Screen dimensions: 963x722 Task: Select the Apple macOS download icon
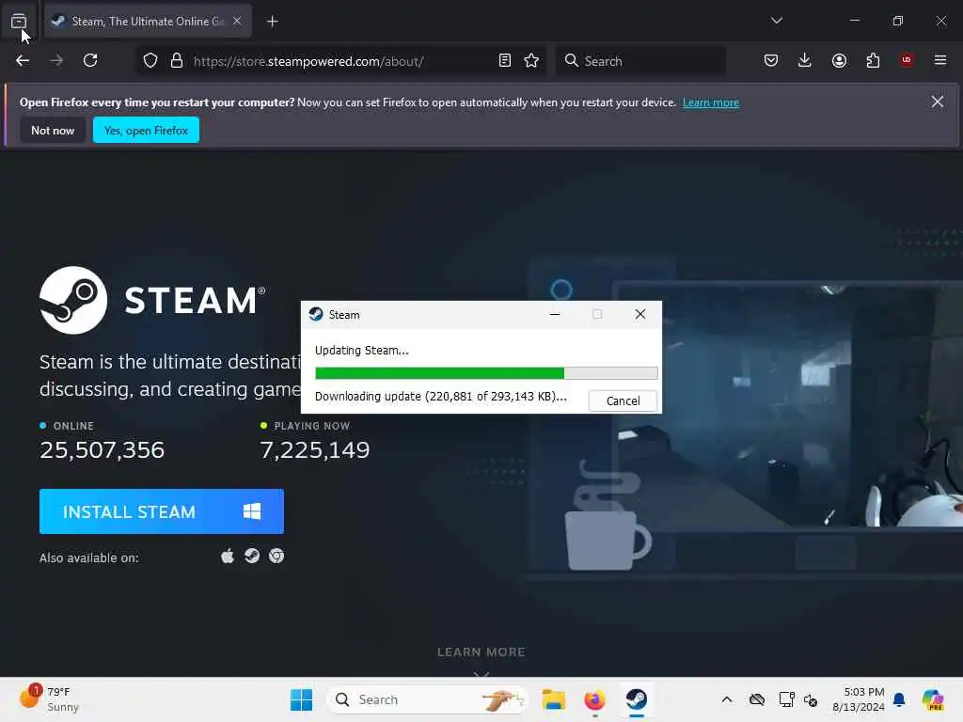coord(228,557)
